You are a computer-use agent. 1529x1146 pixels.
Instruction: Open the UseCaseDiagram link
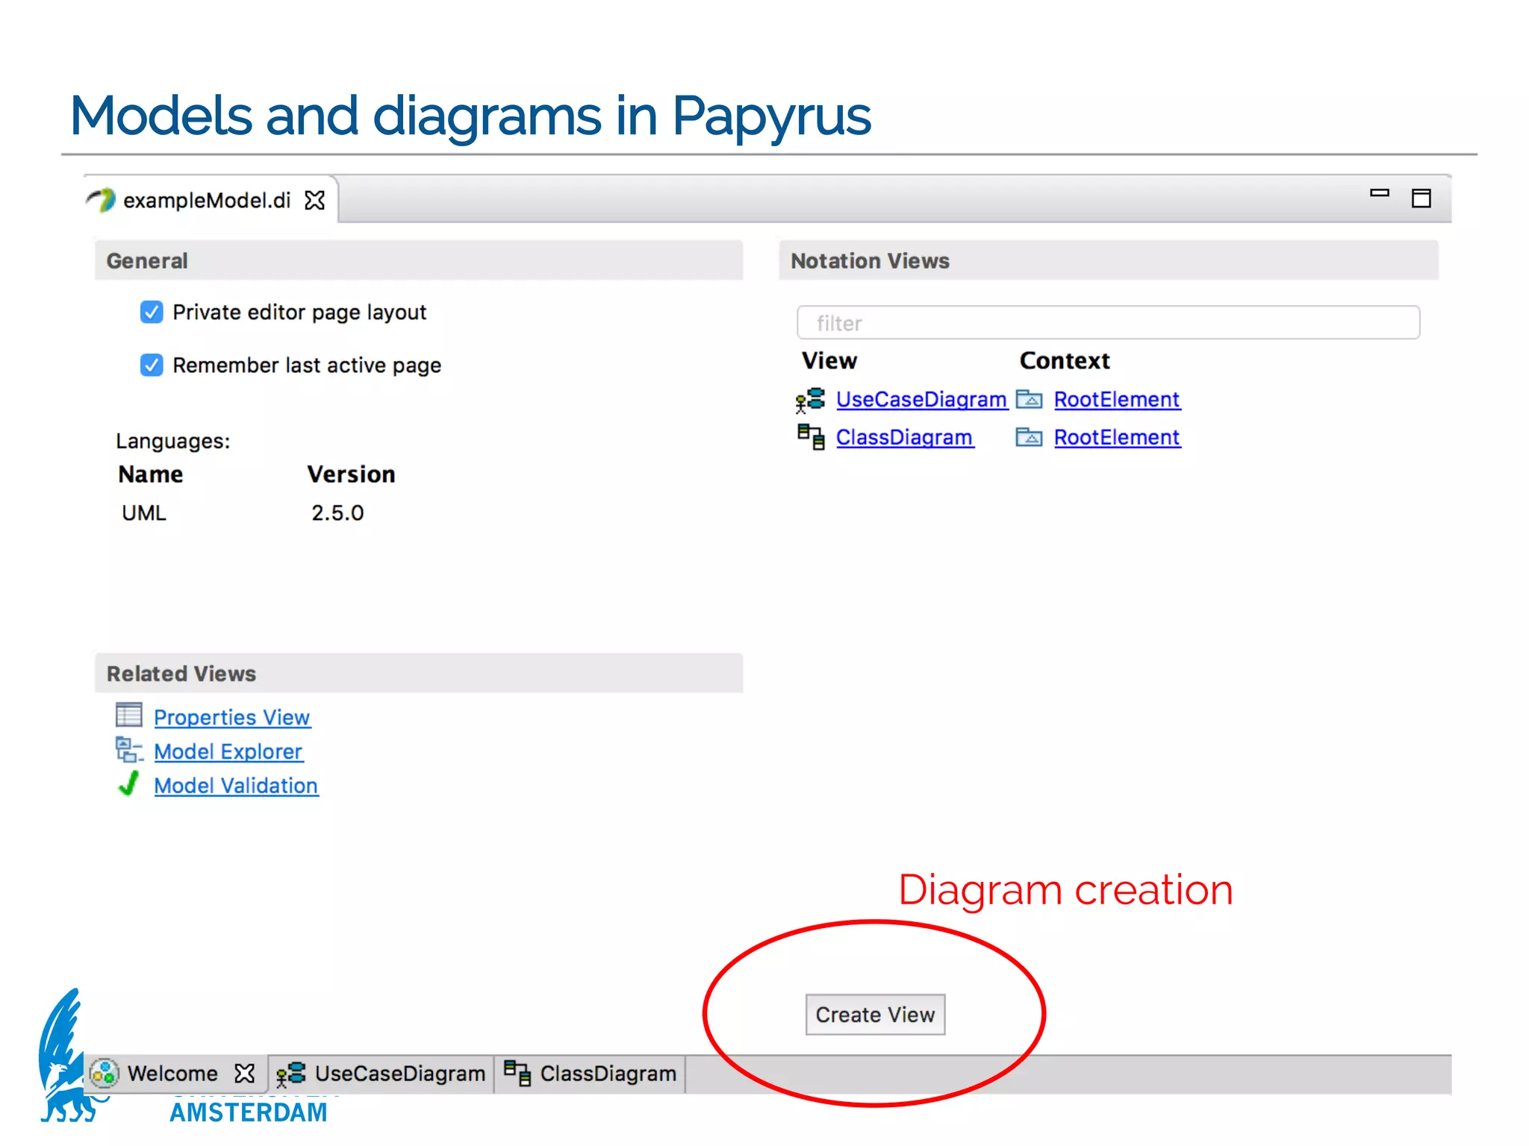point(921,400)
